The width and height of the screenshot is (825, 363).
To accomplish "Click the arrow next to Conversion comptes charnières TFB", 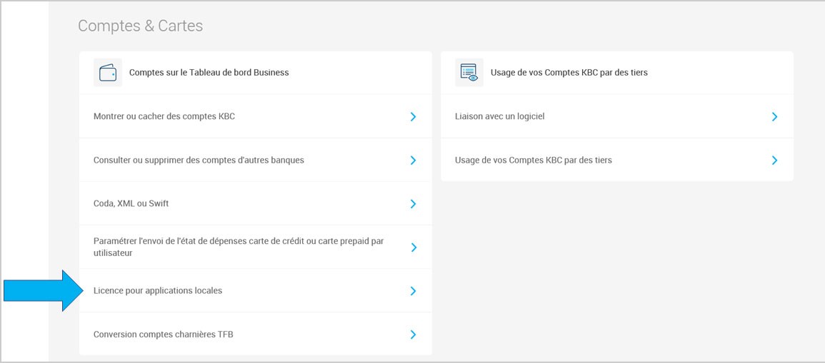I will click(413, 334).
